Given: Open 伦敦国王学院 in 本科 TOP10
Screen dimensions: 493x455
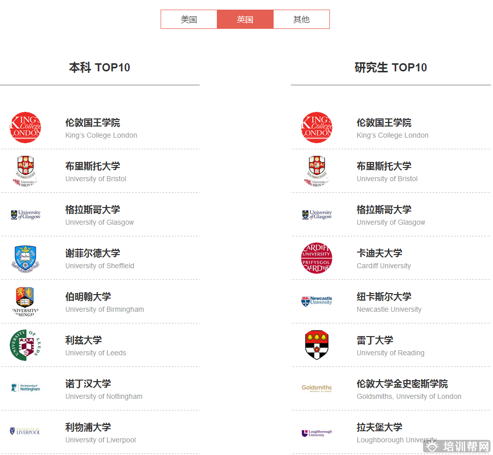Looking at the screenshot, I should click(x=93, y=122).
